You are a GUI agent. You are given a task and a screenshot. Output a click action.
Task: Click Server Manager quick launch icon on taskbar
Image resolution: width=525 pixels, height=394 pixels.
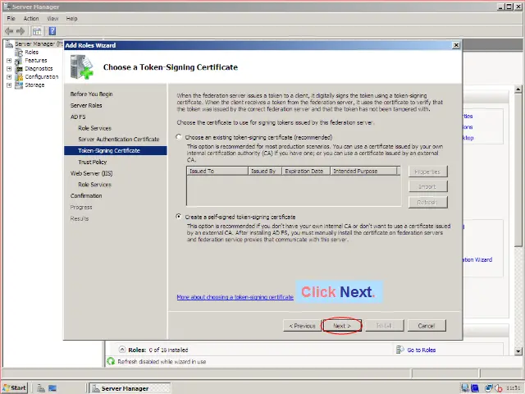pos(41,388)
